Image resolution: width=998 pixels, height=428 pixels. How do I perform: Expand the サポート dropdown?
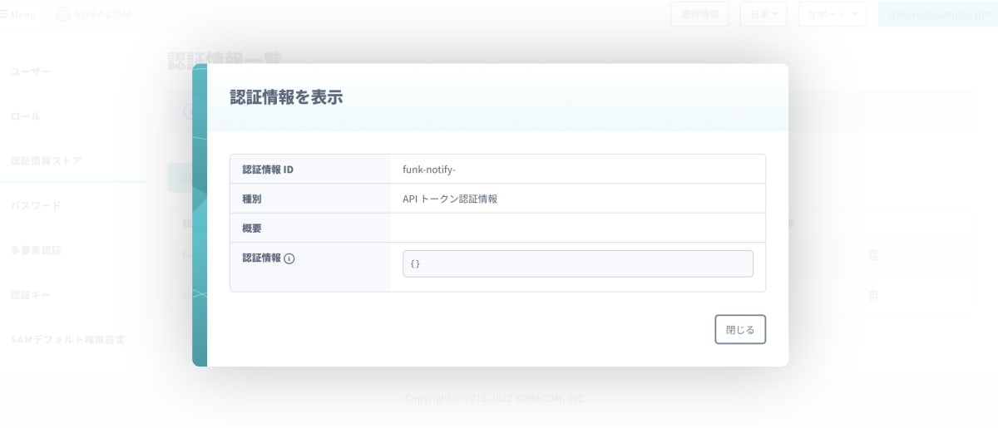point(832,14)
